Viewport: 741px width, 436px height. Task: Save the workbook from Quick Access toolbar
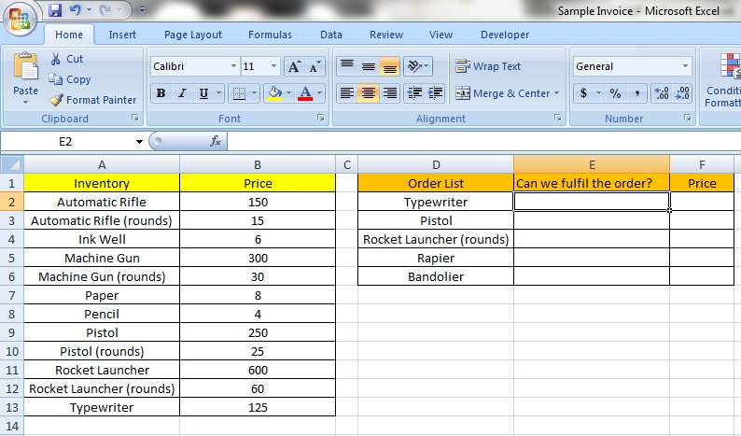click(55, 10)
